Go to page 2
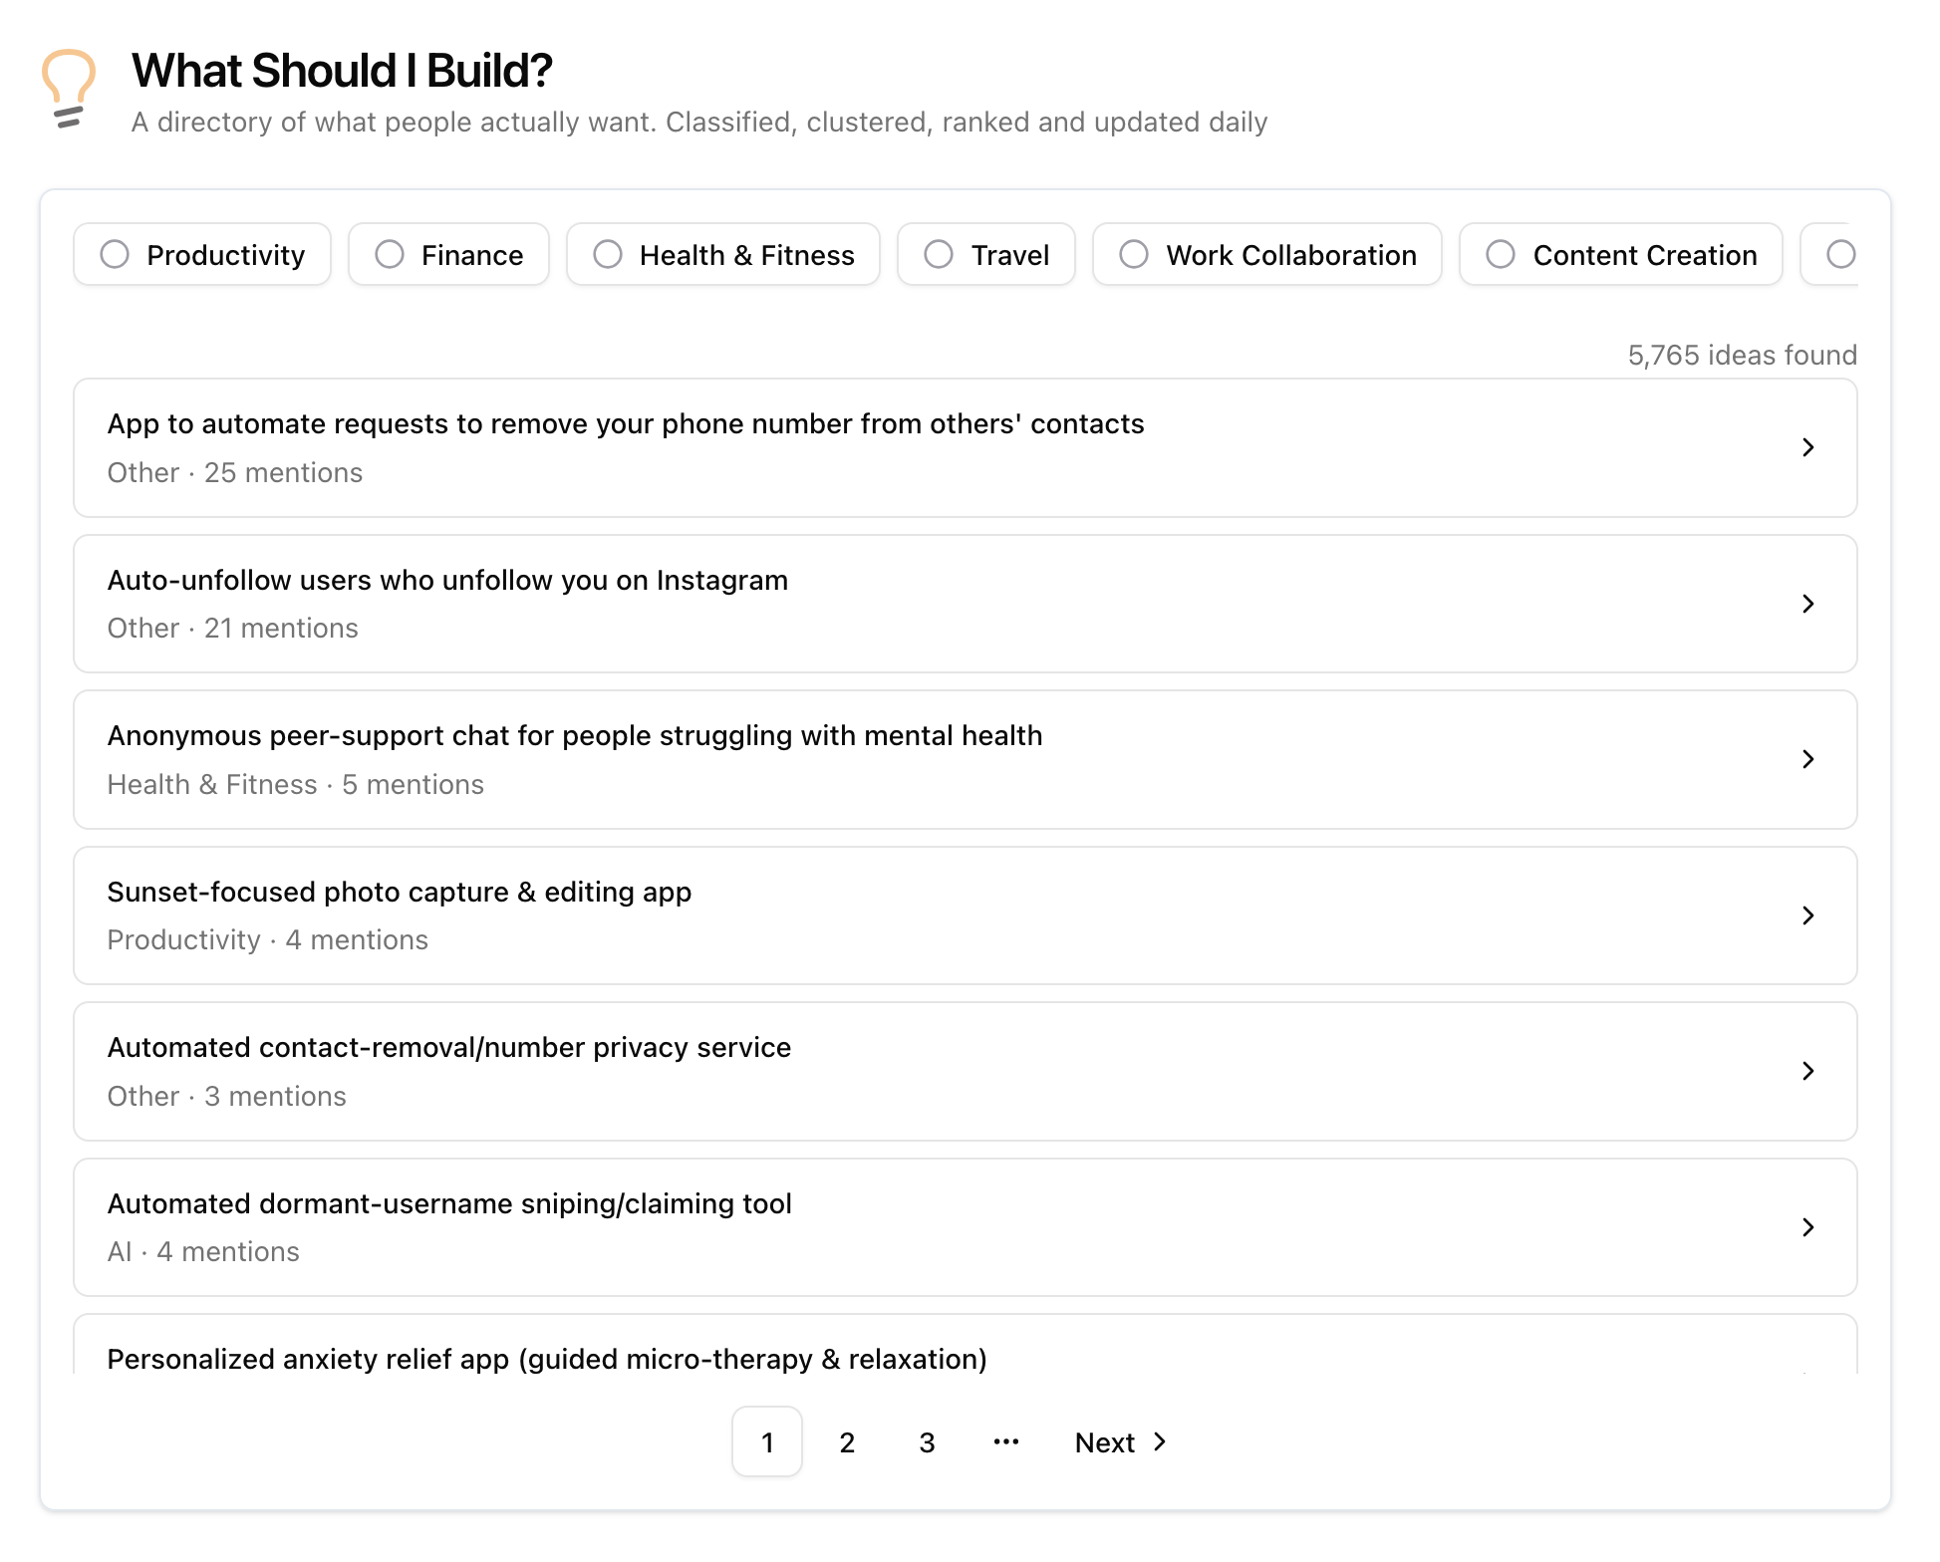Image resolution: width=1940 pixels, height=1562 pixels. pos(846,1441)
